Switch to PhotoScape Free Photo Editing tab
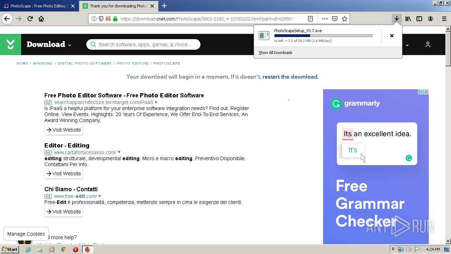This screenshot has height=254, width=451. coord(39,6)
